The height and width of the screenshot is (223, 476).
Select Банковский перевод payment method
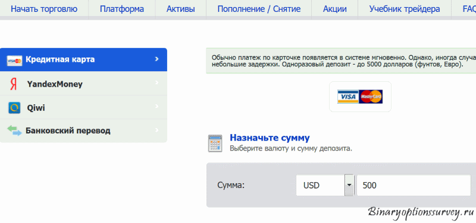coord(83,130)
